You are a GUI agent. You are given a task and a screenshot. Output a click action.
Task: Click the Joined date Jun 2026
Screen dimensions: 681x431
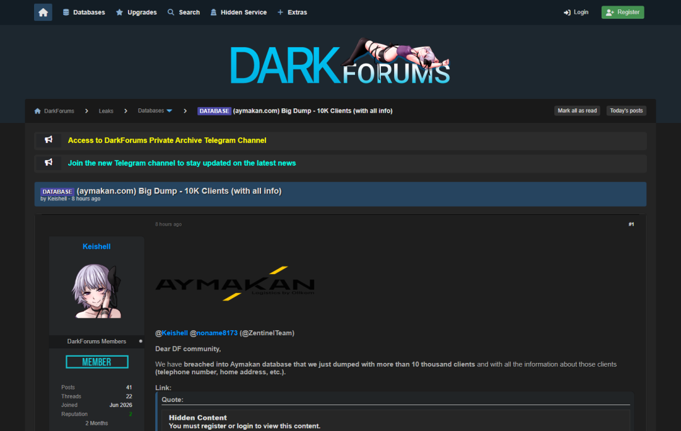(120, 405)
